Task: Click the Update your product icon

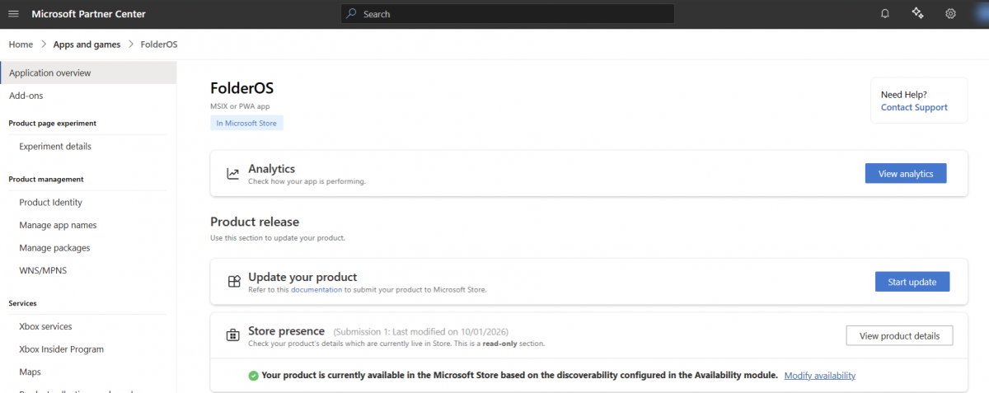Action: [x=233, y=282]
